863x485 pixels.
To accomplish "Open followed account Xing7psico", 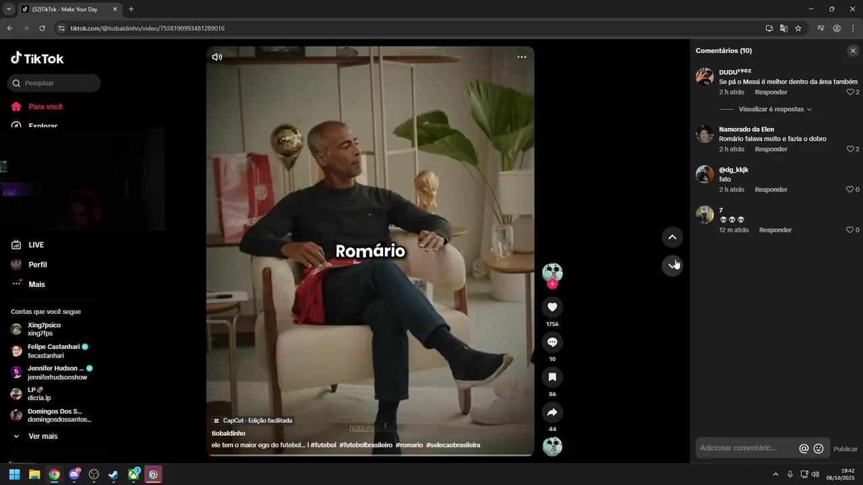I will tap(44, 329).
